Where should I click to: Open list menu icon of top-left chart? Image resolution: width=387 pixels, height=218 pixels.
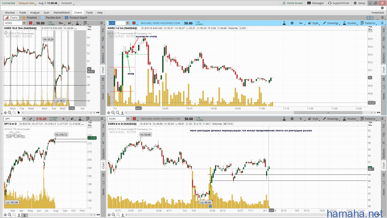point(102,23)
